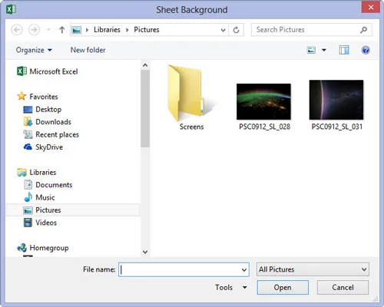Image resolution: width=384 pixels, height=307 pixels.
Task: Click the search magnifier icon
Action: [363, 30]
